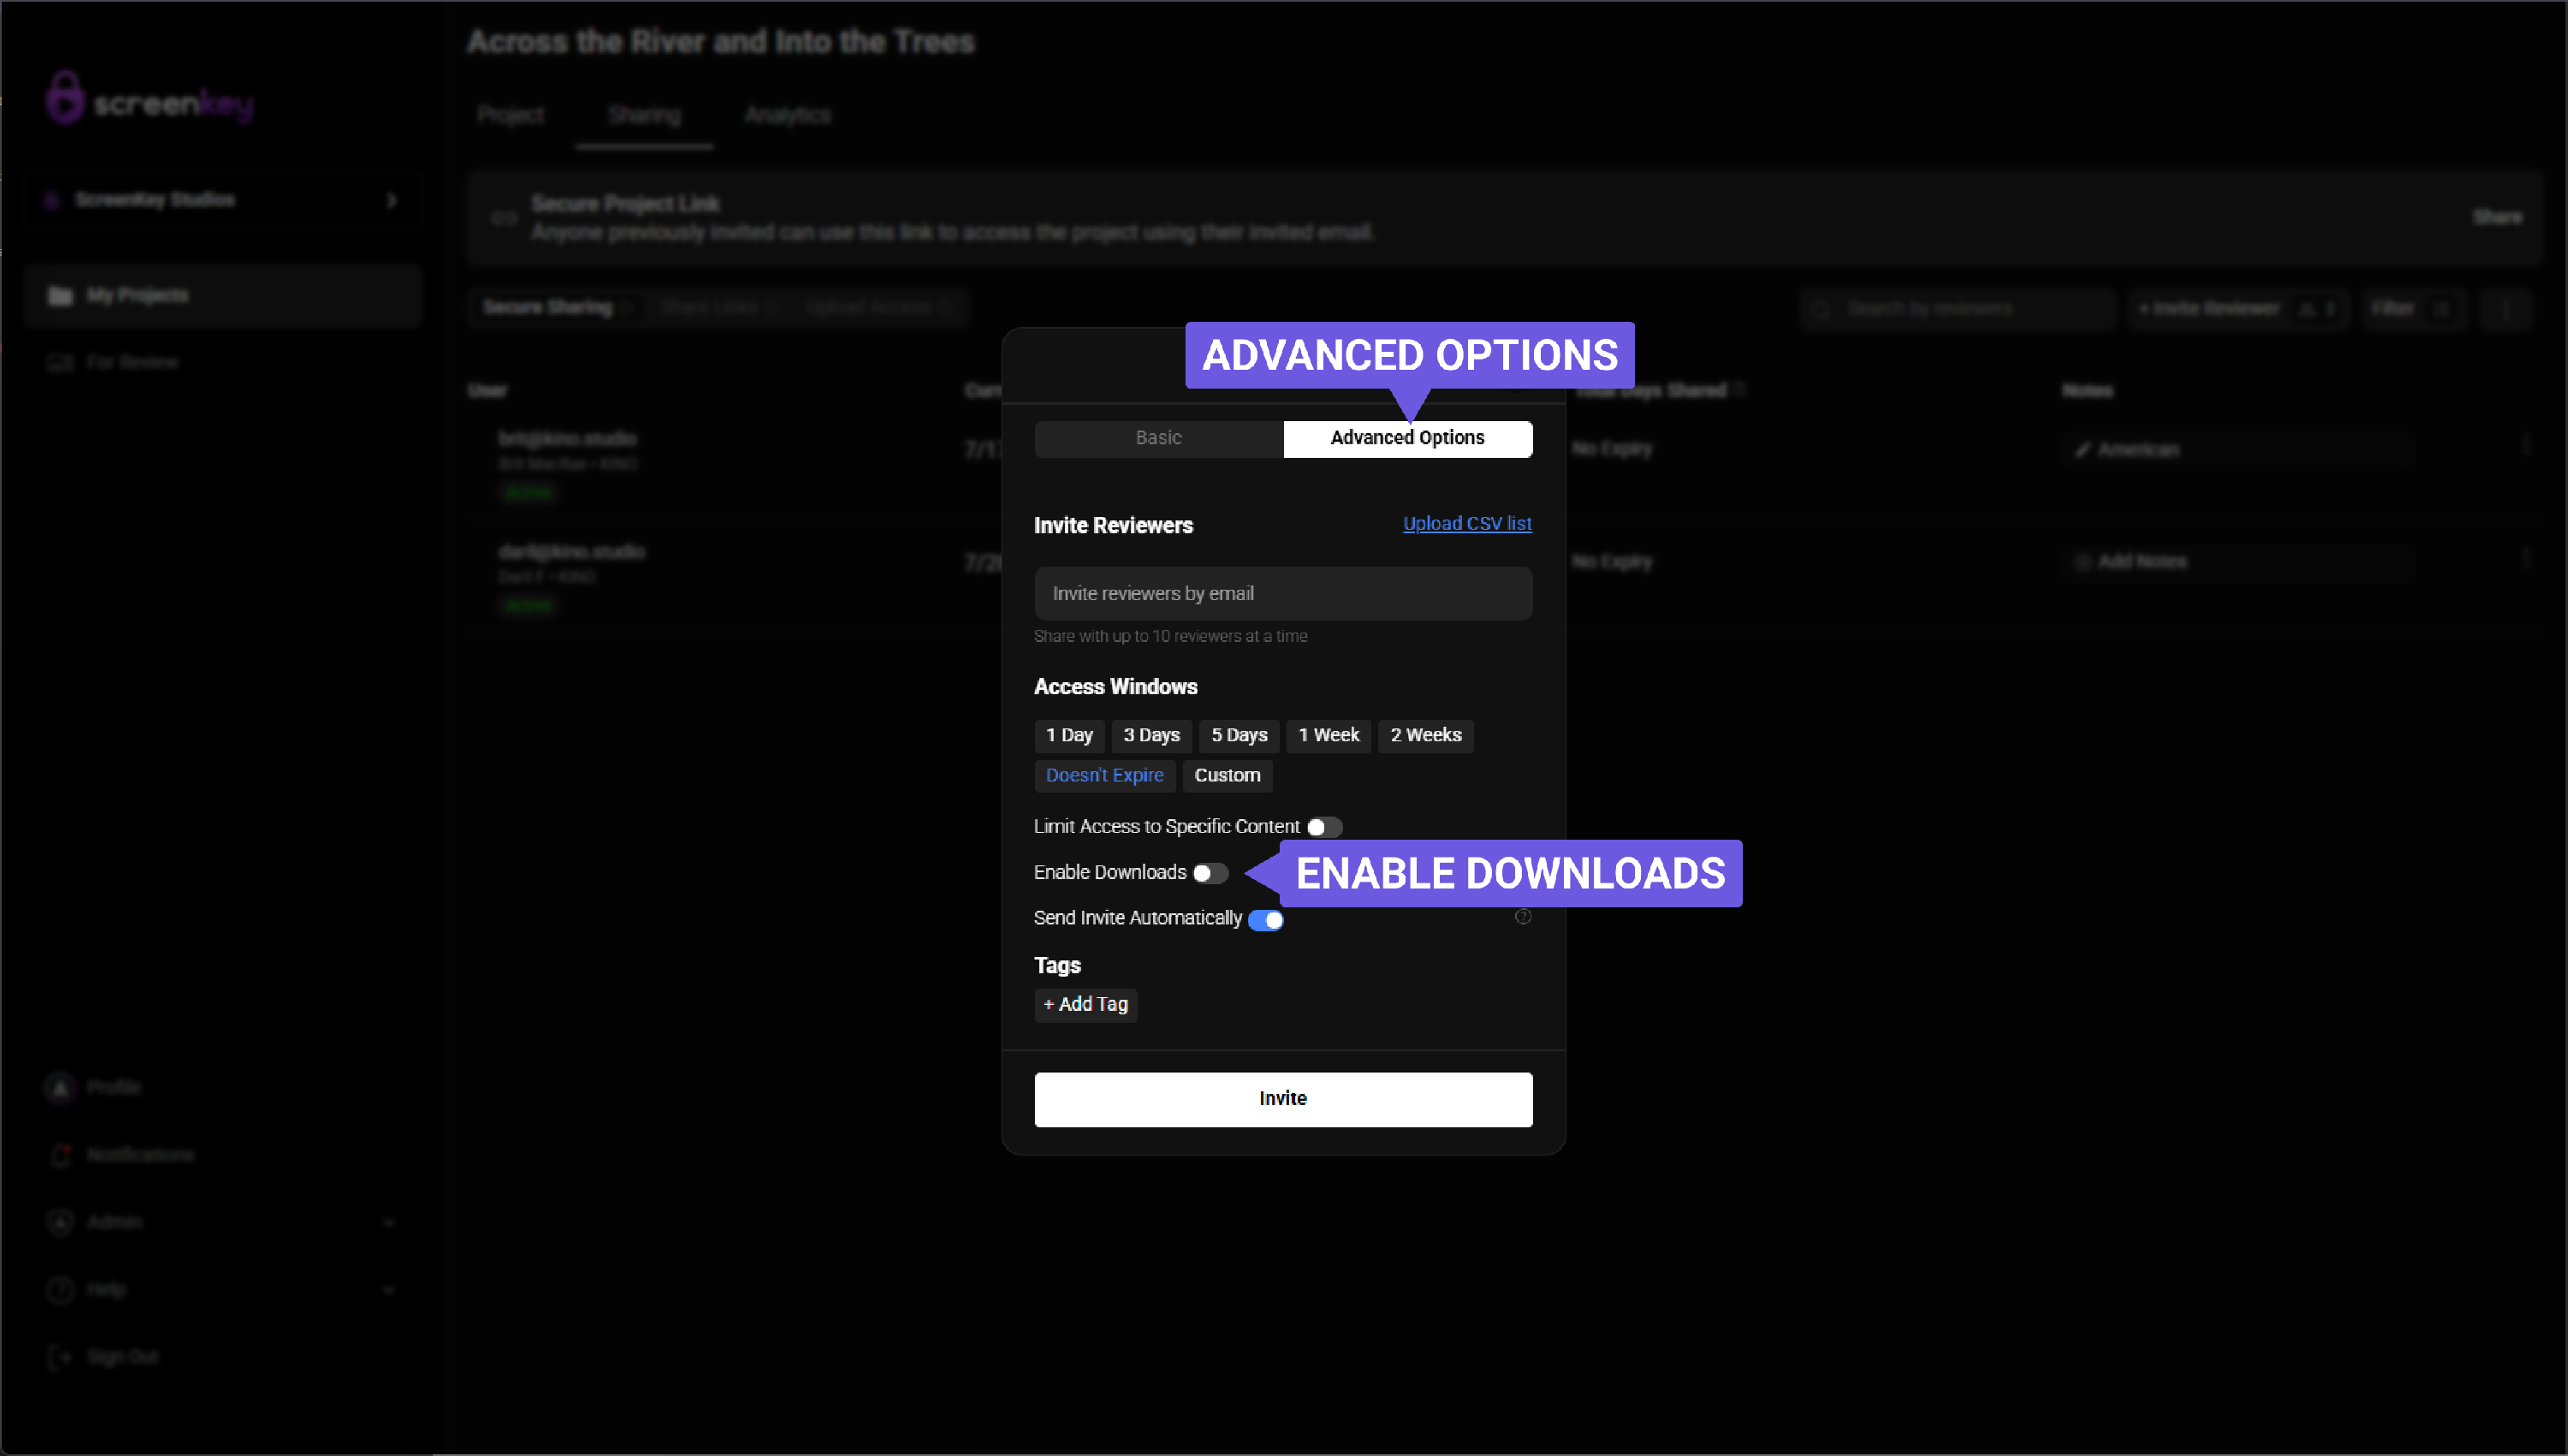Focus the Invite reviewers by email field
This screenshot has width=2568, height=1456.
(x=1283, y=593)
